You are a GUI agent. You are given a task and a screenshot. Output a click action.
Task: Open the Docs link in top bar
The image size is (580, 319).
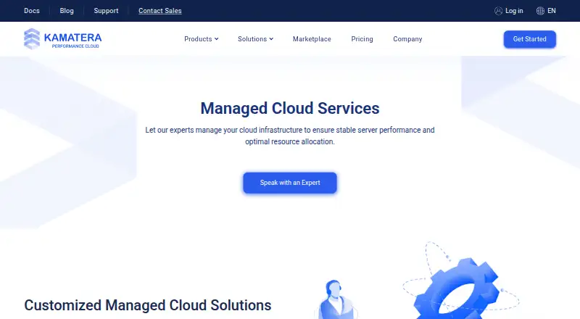click(32, 11)
